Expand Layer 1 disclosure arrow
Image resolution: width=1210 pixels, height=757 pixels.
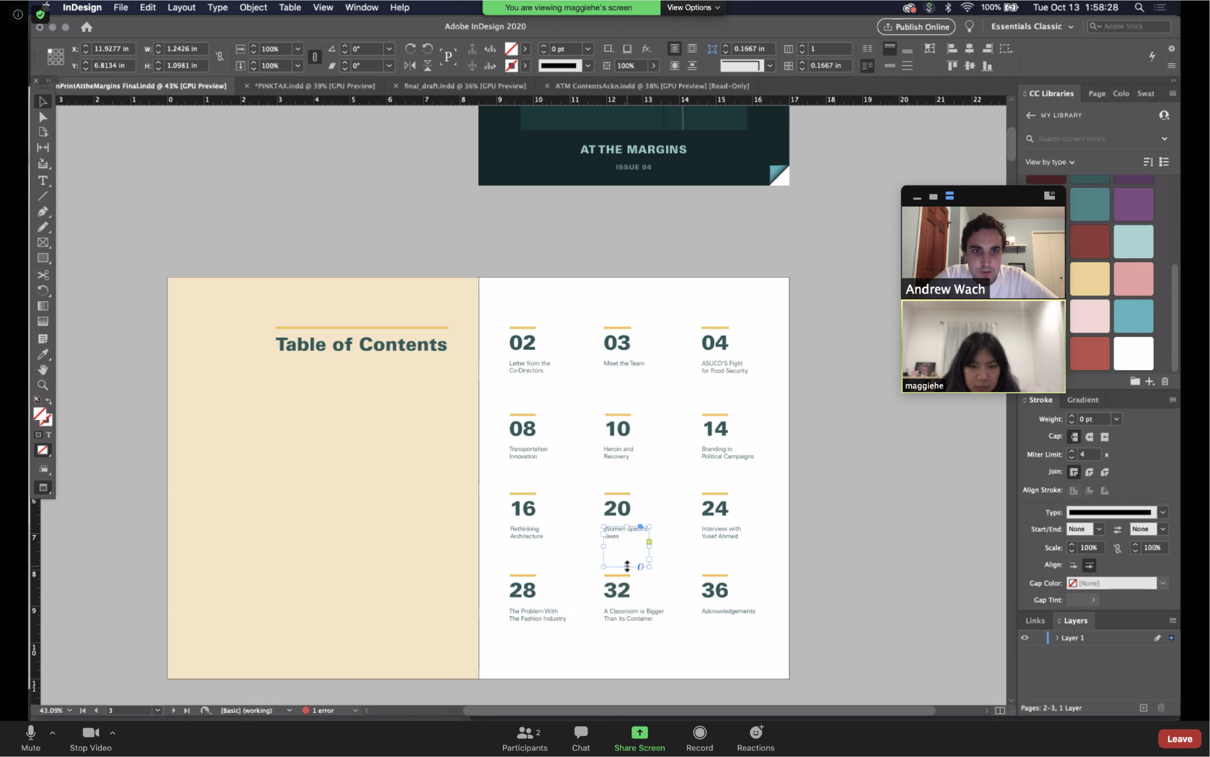point(1057,637)
